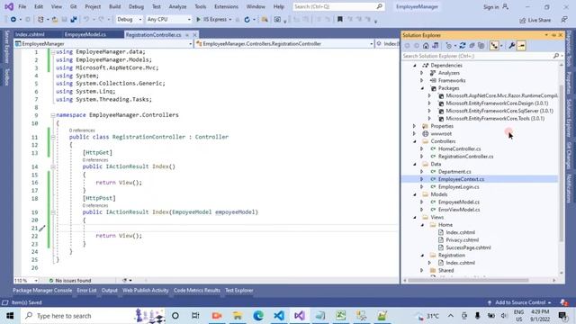Screen dimensions: 576x324
Task: Pin the RegistrationController.cs tab
Action: pos(187,35)
